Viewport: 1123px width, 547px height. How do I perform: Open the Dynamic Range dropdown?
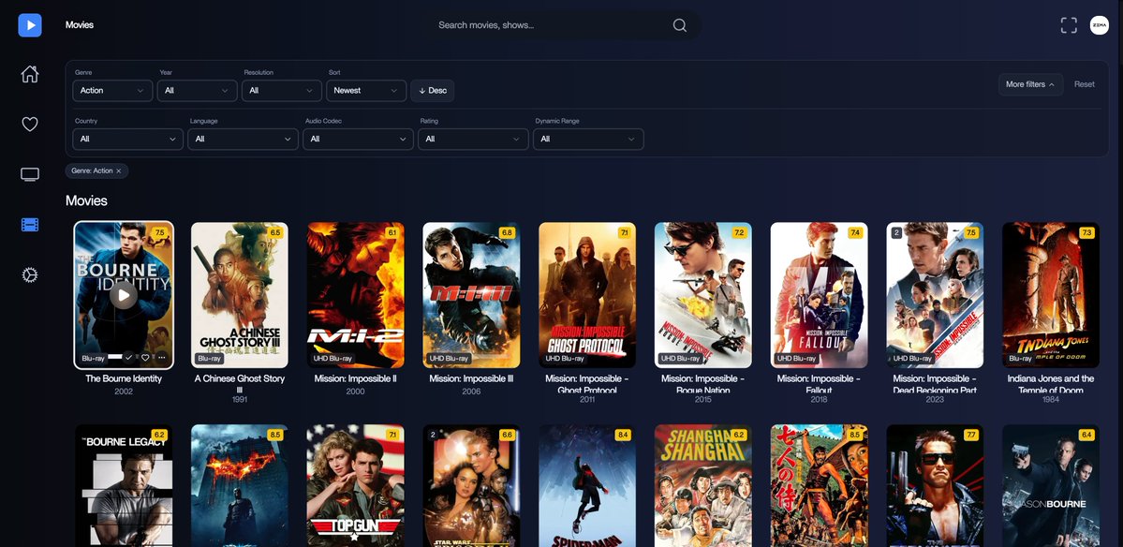pyautogui.click(x=588, y=139)
